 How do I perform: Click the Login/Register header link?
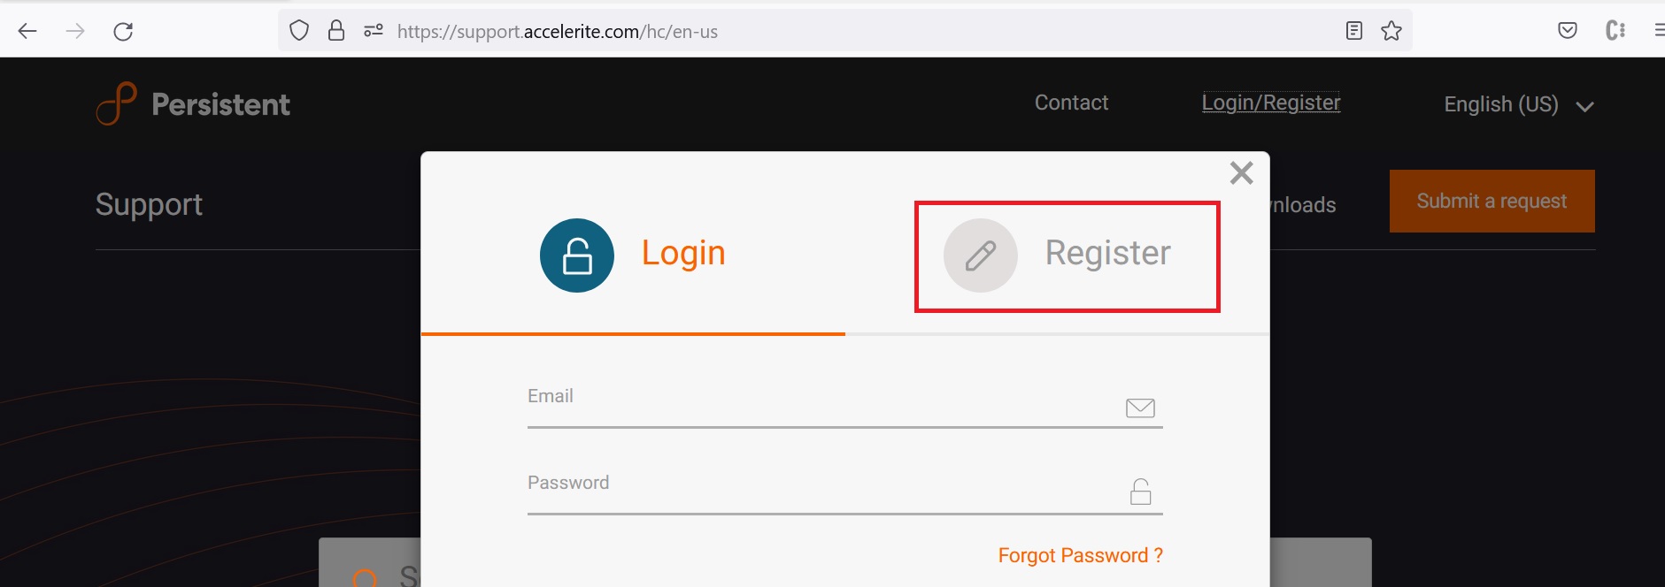tap(1271, 103)
